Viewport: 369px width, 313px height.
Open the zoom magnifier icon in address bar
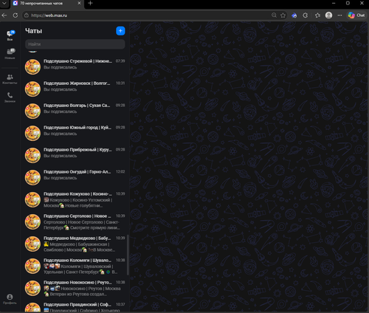coord(274,16)
